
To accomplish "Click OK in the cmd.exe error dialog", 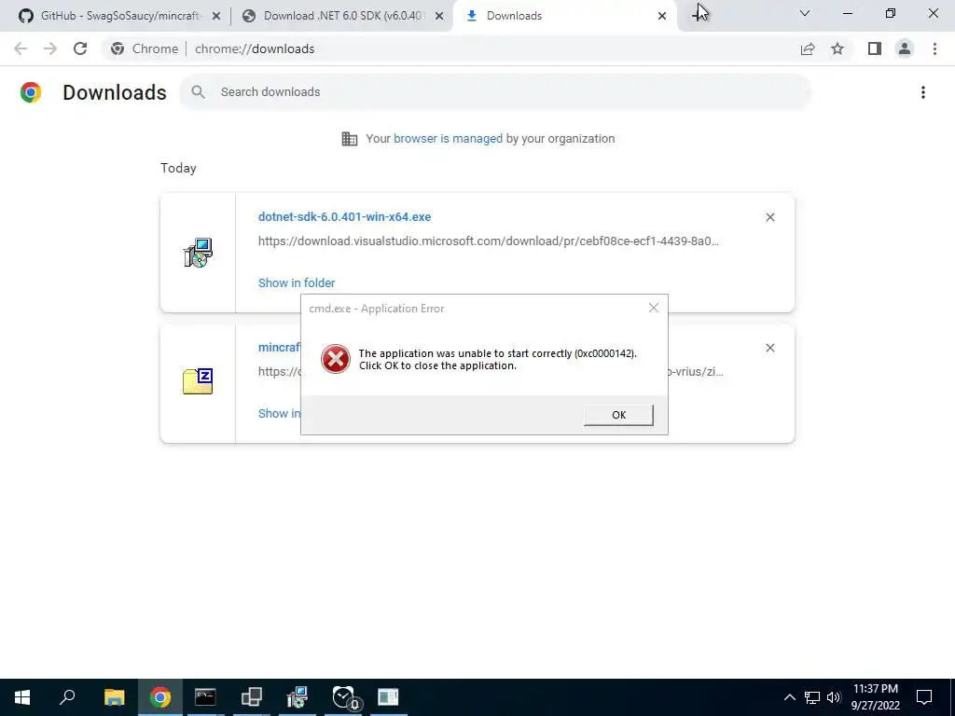I will 618,415.
